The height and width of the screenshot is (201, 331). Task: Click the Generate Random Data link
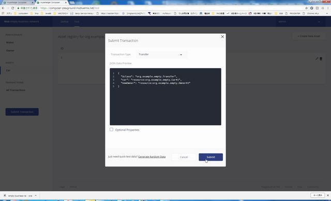tap(152, 157)
